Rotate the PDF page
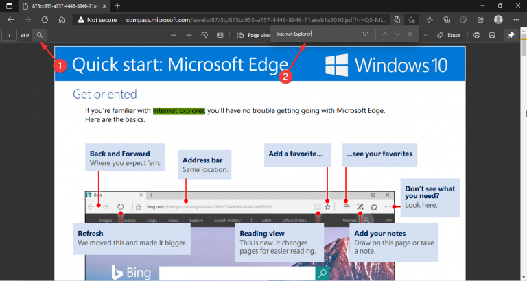 204,35
